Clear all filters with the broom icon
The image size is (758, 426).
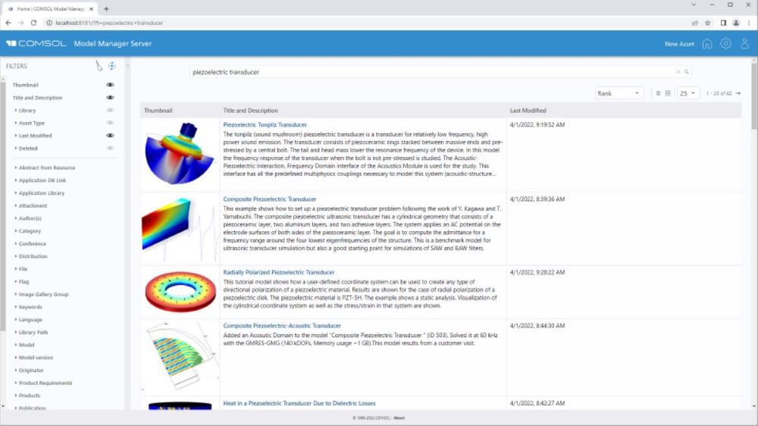pyautogui.click(x=99, y=66)
